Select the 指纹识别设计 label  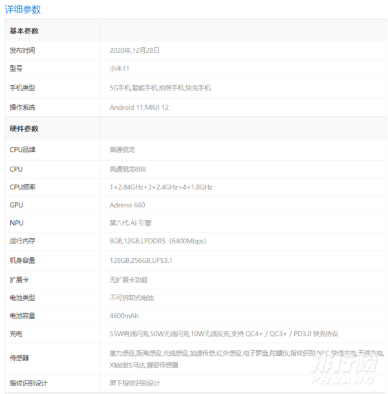coord(28,383)
